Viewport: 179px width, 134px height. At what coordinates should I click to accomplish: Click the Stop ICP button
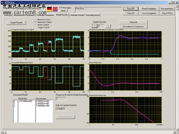tap(131, 13)
